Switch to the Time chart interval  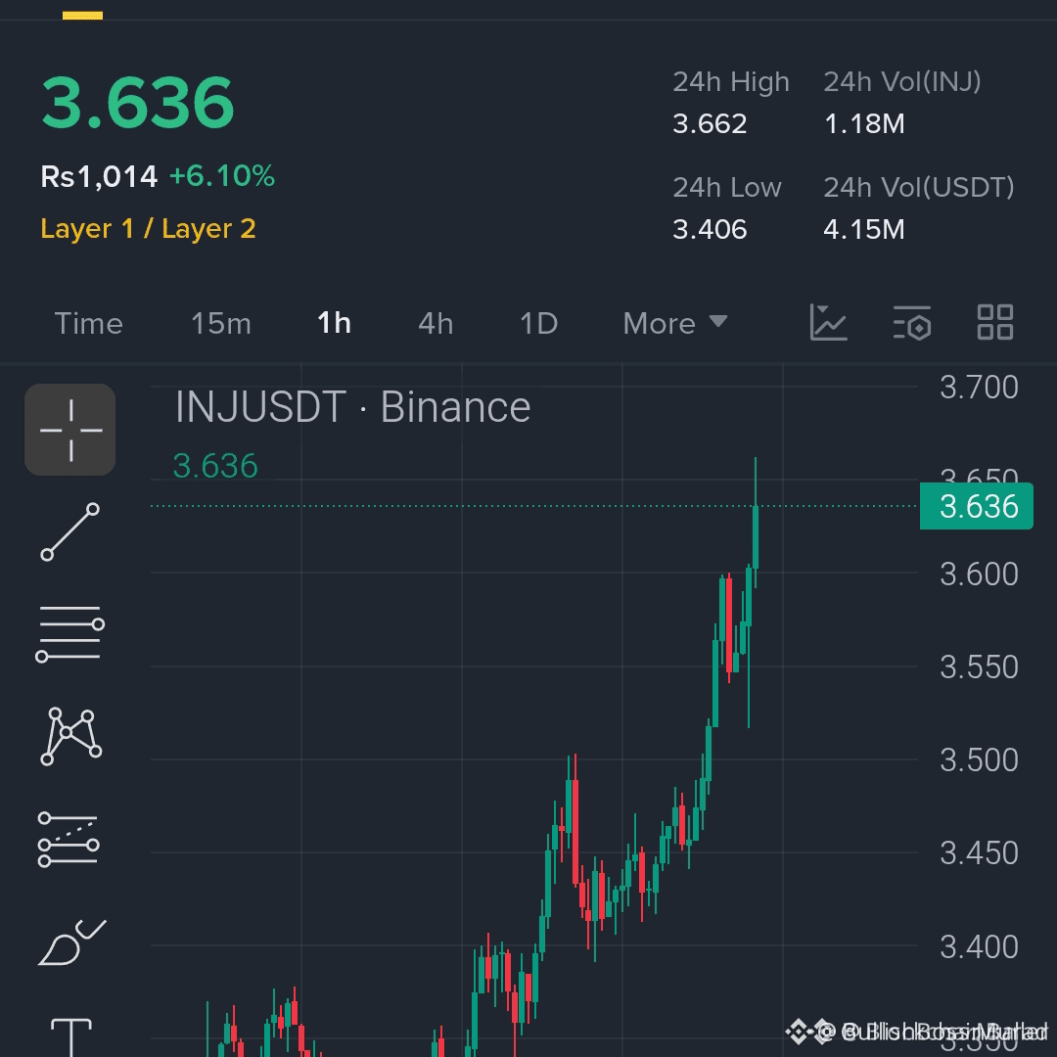coord(89,323)
